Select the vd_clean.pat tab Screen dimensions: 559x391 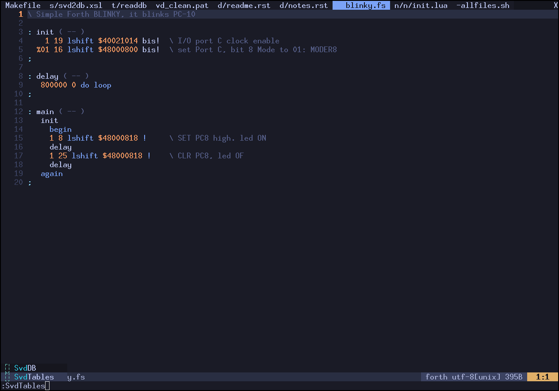pyautogui.click(x=182, y=6)
